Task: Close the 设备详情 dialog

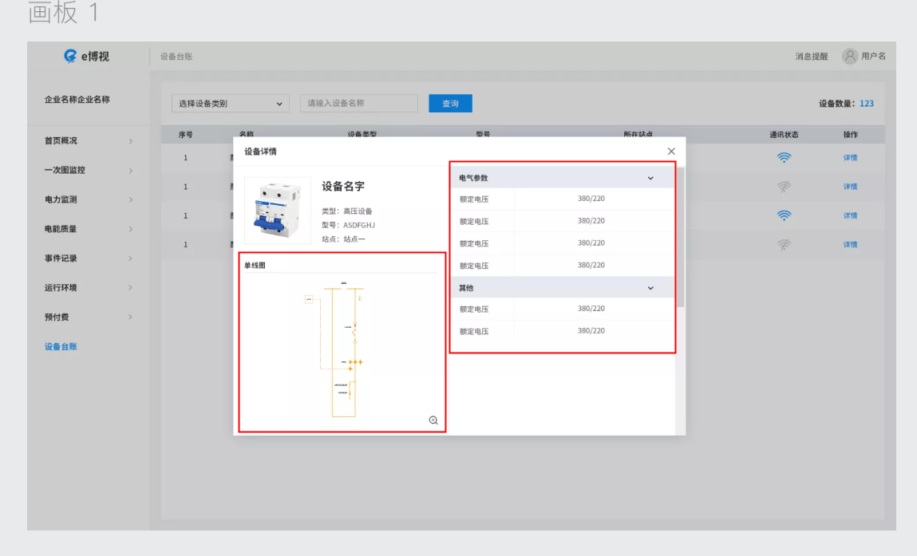Action: (x=670, y=152)
